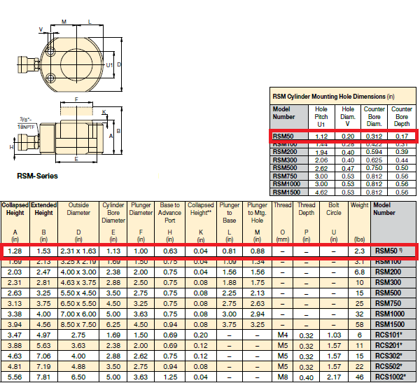Select Outside Diameter D column header

(x=78, y=222)
